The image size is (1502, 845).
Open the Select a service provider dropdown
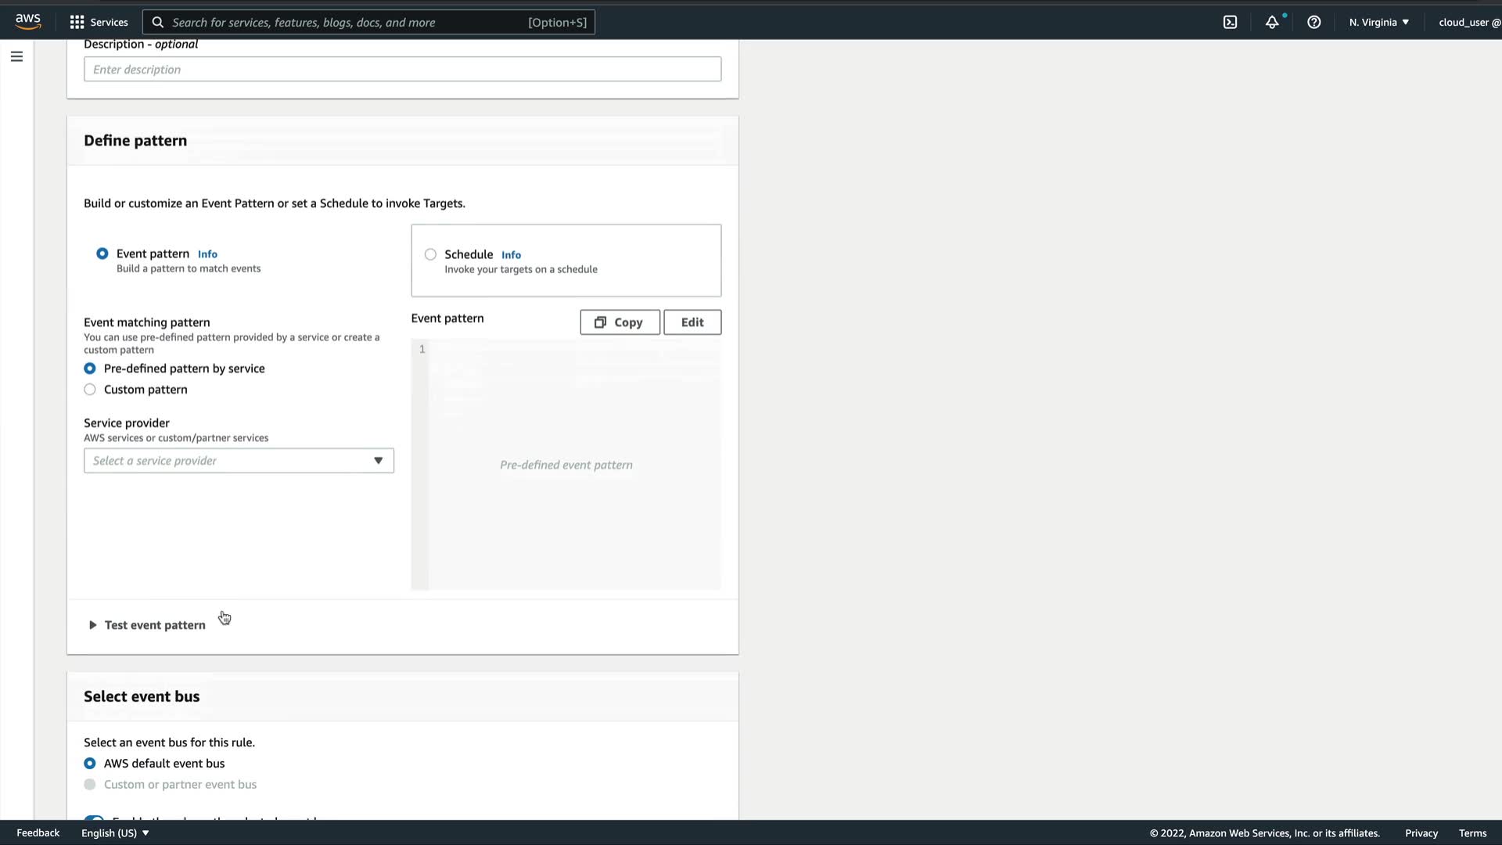[x=239, y=461]
